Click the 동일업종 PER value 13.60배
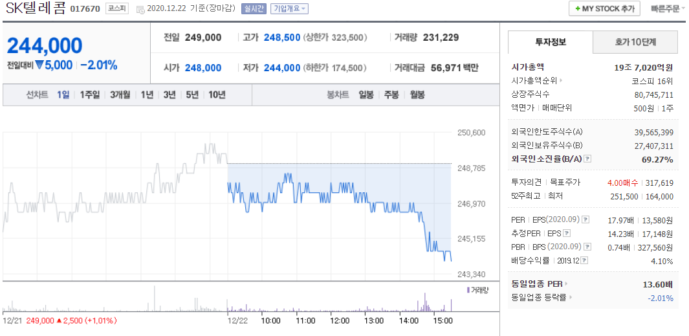Image resolution: width=689 pixels, height=336 pixels. click(x=658, y=284)
